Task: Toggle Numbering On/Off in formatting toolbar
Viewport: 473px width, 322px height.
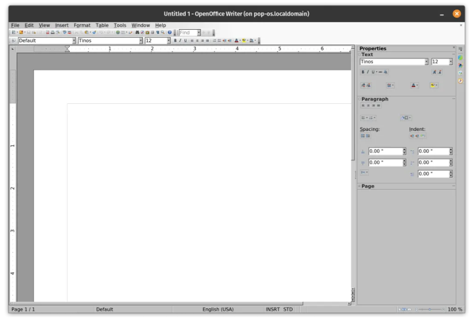Action: [x=214, y=40]
